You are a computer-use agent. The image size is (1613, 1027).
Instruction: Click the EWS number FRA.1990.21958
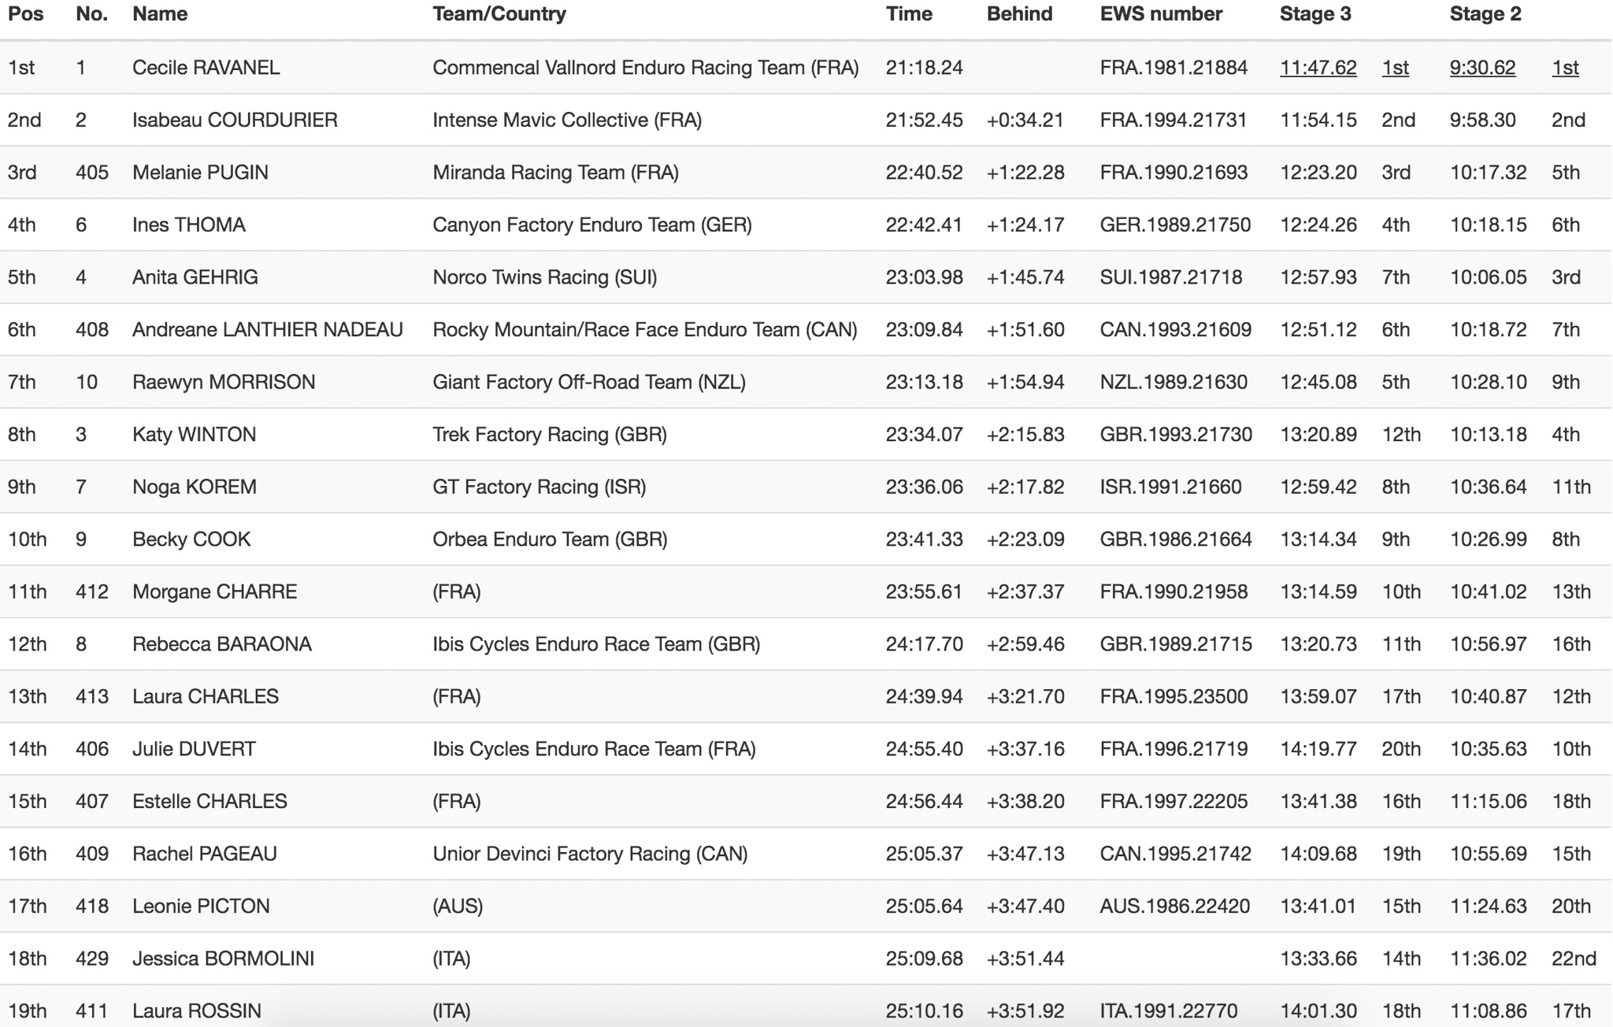[x=1174, y=591]
